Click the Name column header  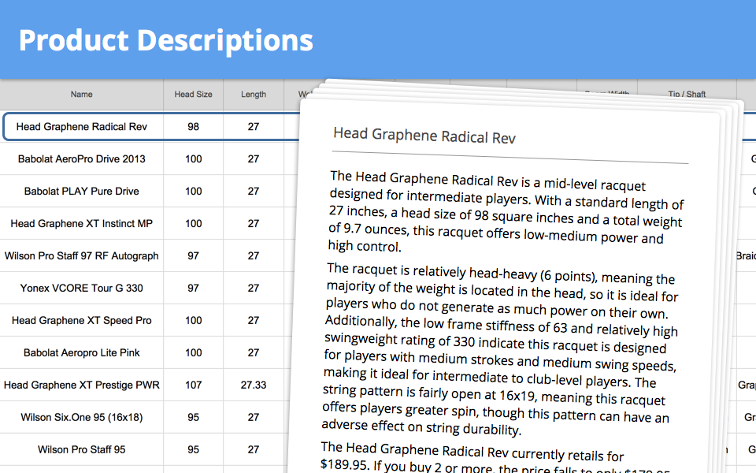click(81, 95)
